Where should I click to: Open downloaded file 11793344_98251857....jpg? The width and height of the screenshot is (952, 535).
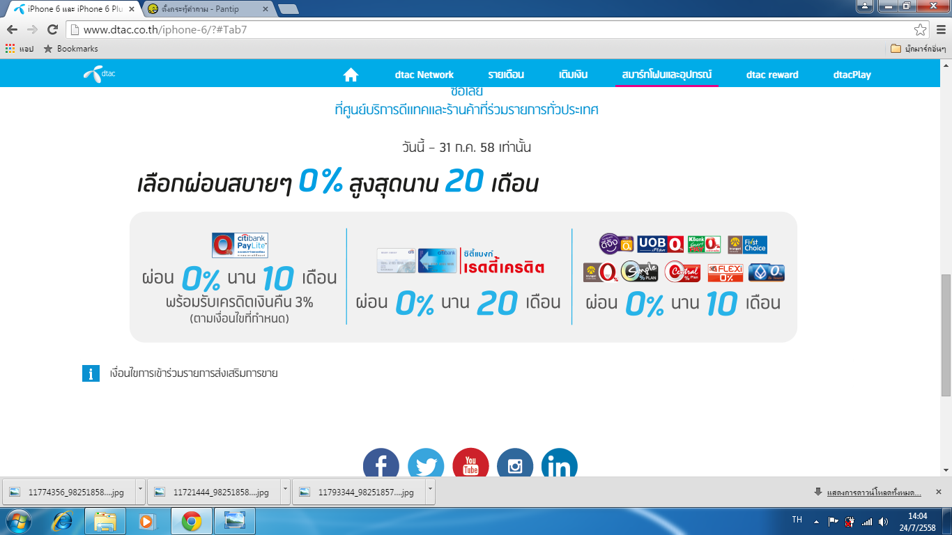tap(358, 492)
